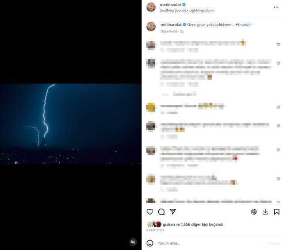Unmute the video sound

133,242
